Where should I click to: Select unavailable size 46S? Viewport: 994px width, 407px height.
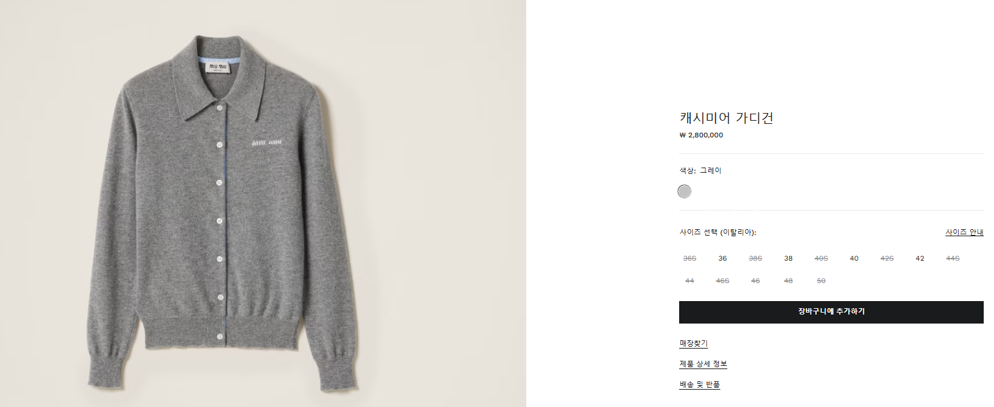click(722, 281)
